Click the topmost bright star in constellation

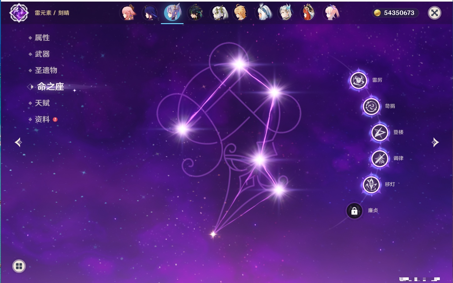pyautogui.click(x=239, y=64)
